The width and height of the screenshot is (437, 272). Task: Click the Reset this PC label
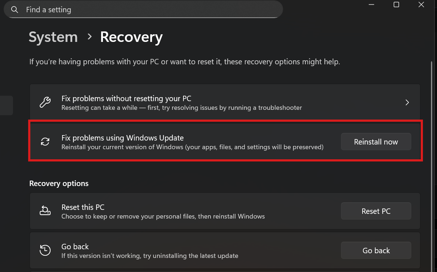[83, 207]
